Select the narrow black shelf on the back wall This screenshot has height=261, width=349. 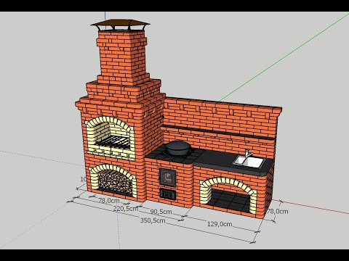218,133
